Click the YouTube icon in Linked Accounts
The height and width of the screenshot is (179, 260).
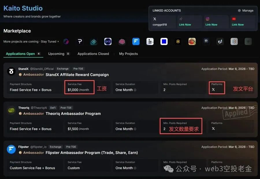[x=234, y=19]
